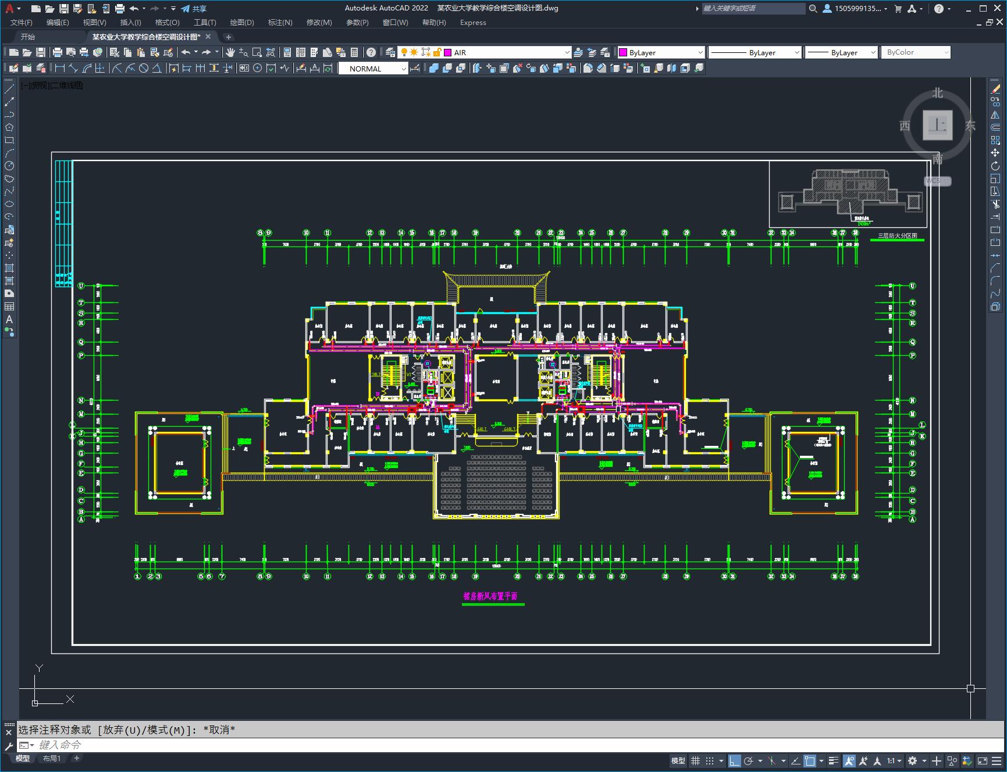Click the Plot printer icon in standard toolbar
The image size is (1007, 772).
click(58, 52)
